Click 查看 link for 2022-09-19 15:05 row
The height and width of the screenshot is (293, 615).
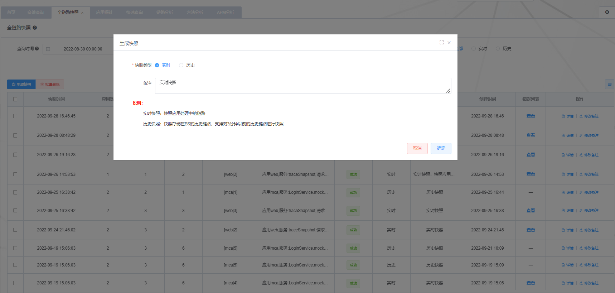click(x=531, y=283)
